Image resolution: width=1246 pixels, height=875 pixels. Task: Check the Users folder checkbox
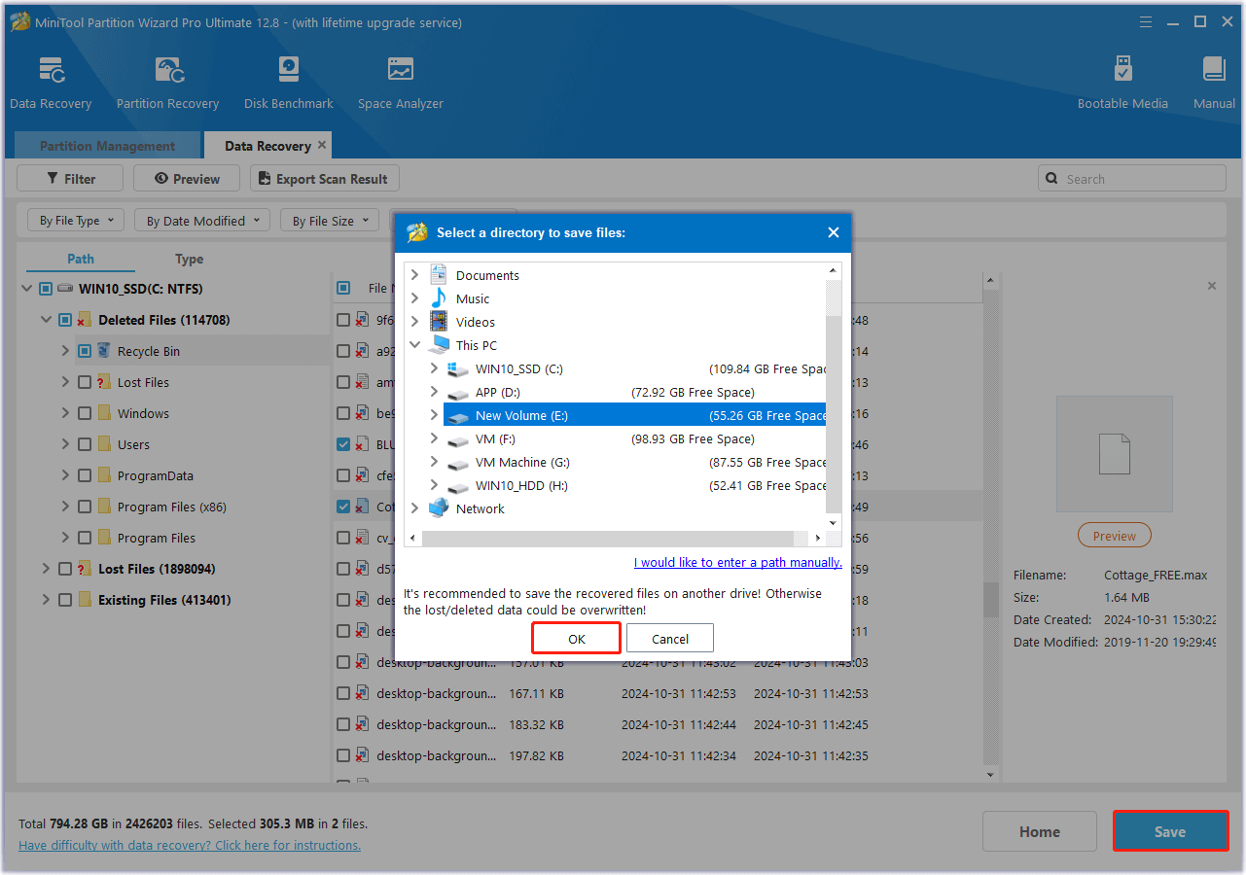[85, 444]
